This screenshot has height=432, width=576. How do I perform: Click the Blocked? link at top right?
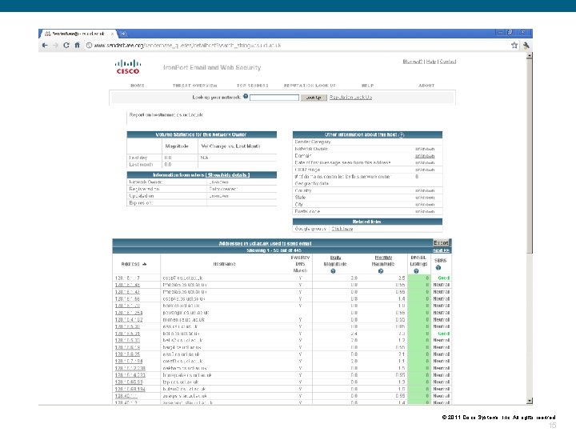(413, 62)
